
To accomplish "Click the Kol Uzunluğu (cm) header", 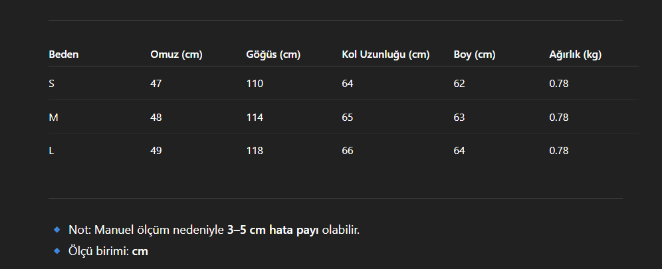I will pos(386,54).
